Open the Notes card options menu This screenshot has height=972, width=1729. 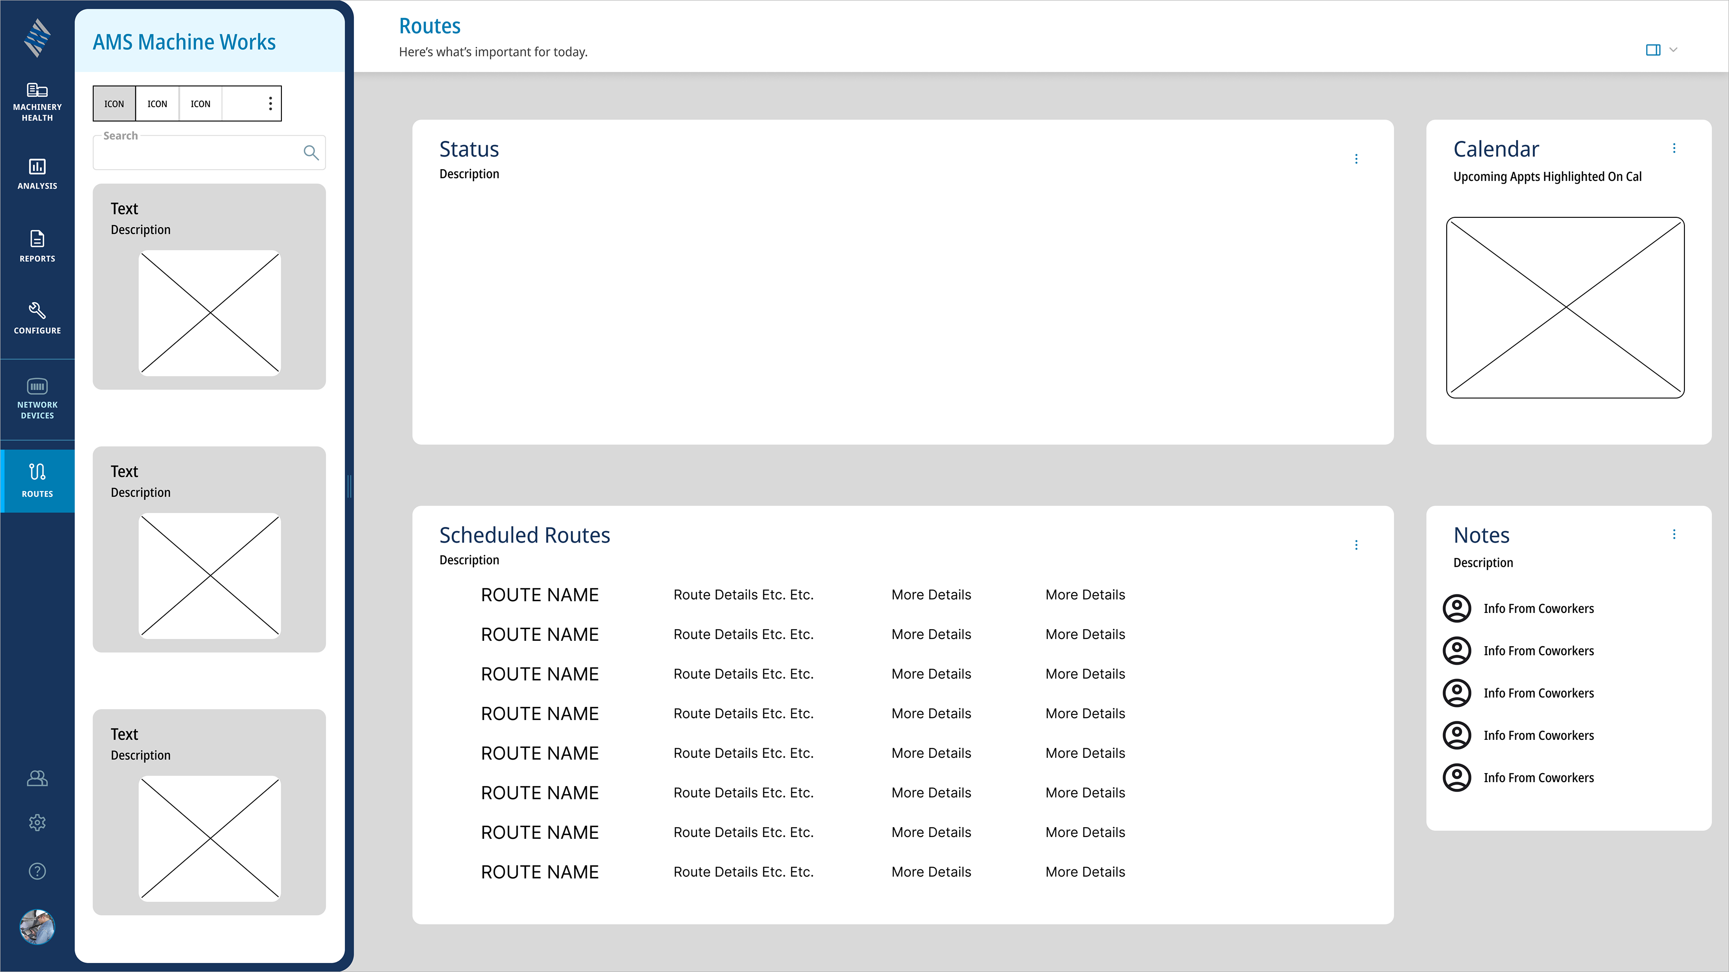pos(1674,534)
